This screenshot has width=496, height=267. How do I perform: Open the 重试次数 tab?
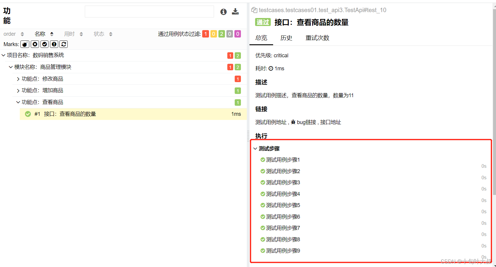317,38
